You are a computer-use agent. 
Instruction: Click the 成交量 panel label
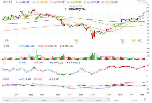(6, 46)
